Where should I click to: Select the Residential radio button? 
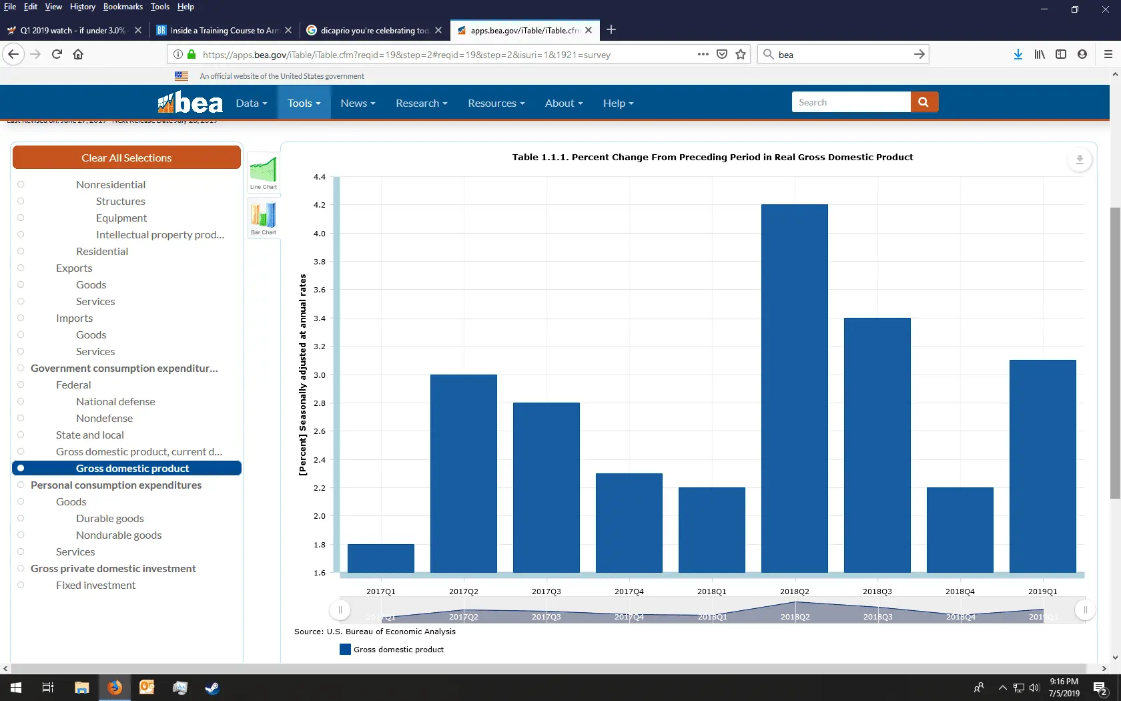click(x=21, y=251)
